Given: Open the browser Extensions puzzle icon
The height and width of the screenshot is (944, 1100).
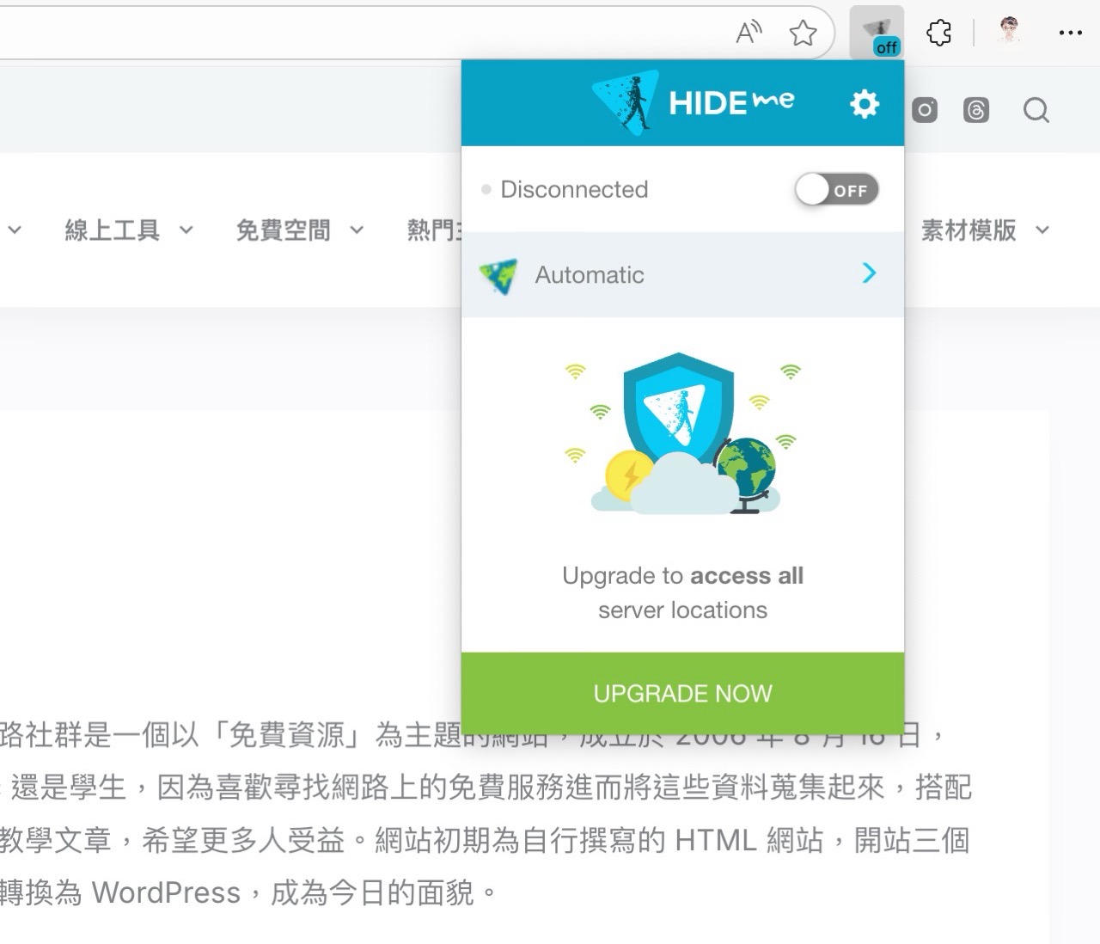Looking at the screenshot, I should click(x=938, y=33).
